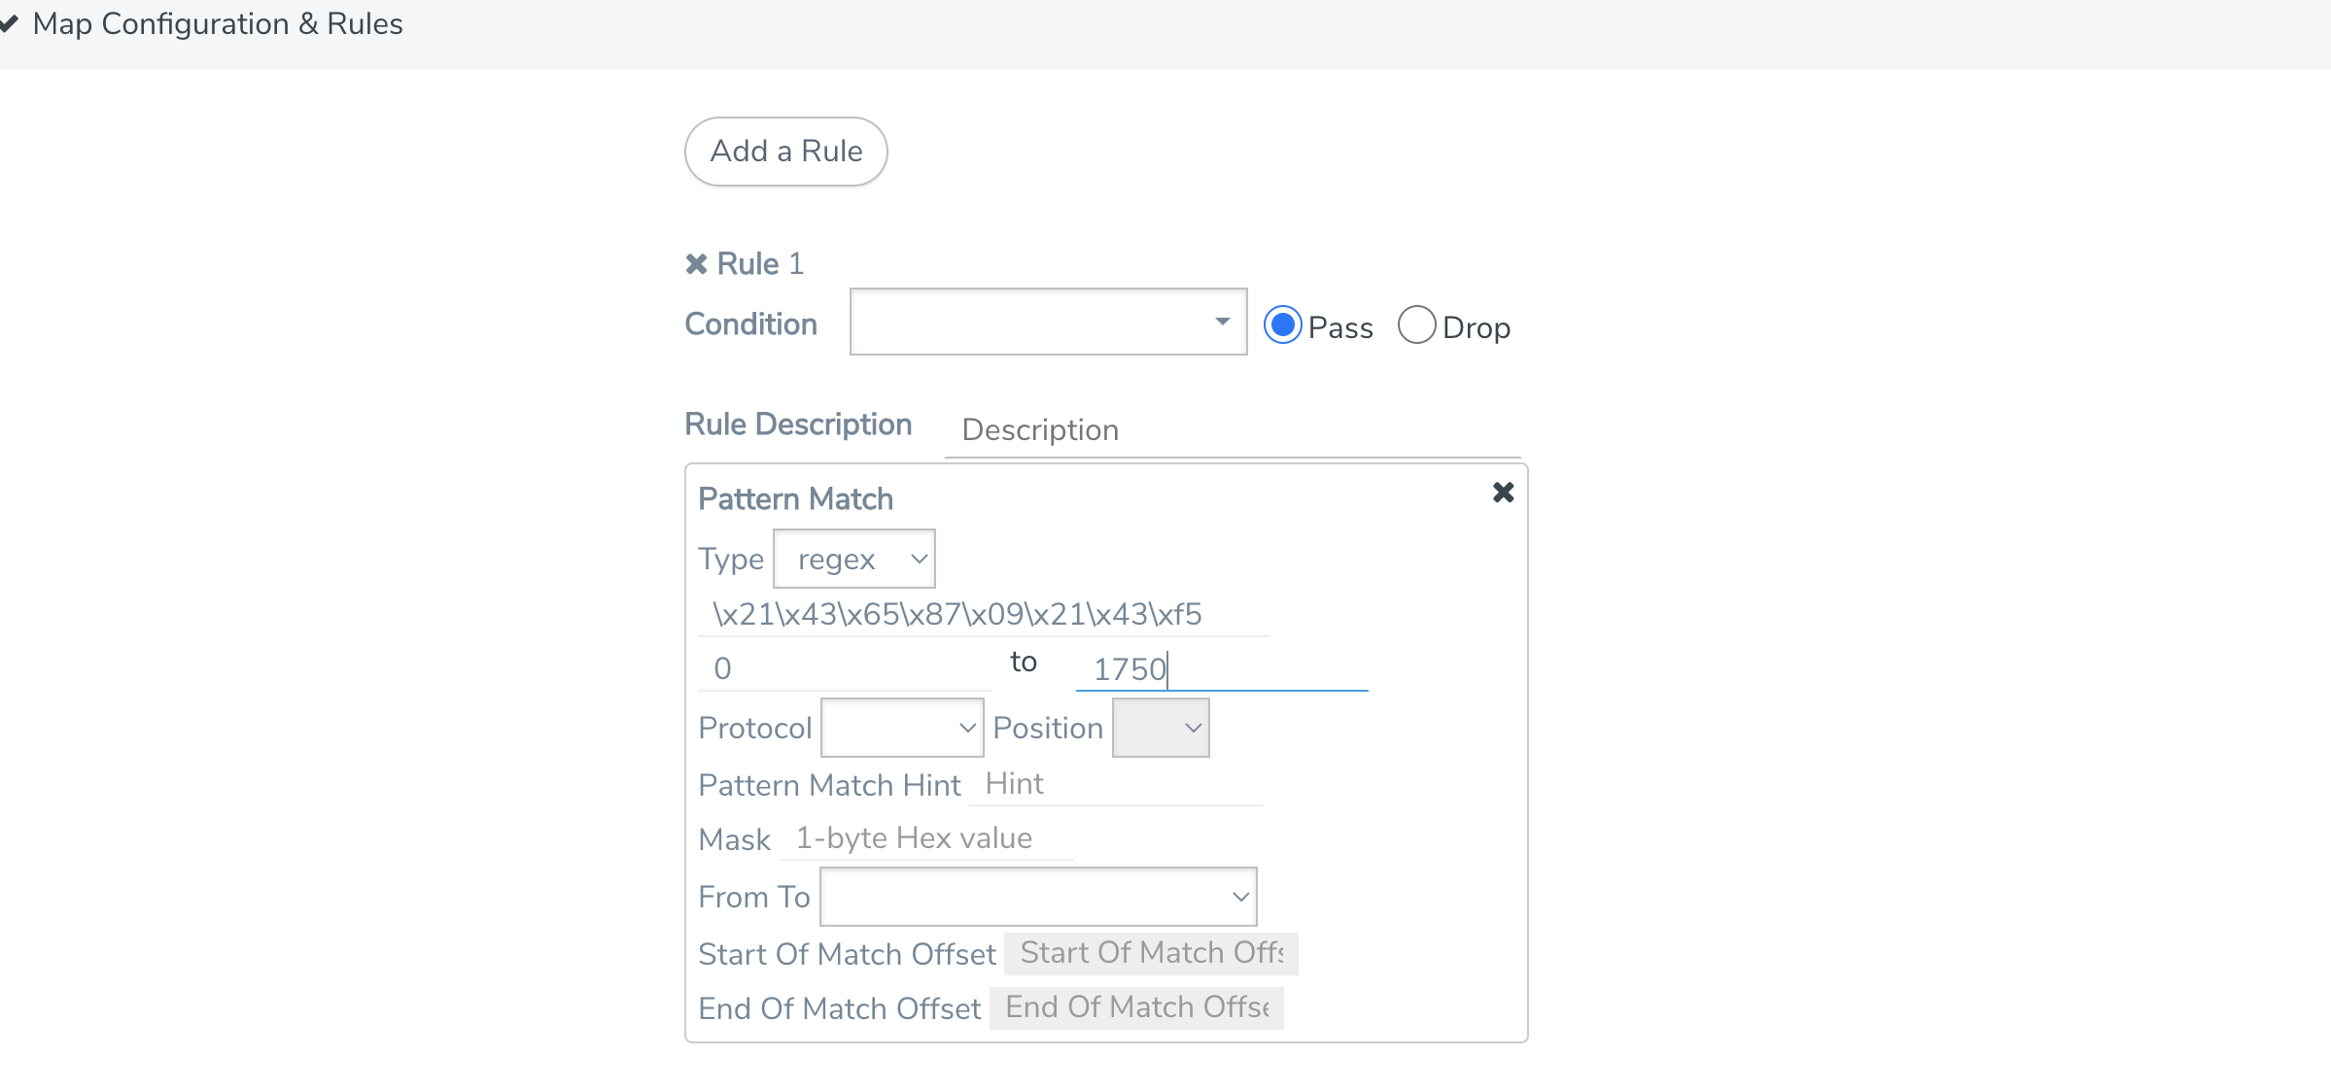Click the Start Of Match Offset field
Image resolution: width=2331 pixels, height=1090 pixels.
[1152, 953]
